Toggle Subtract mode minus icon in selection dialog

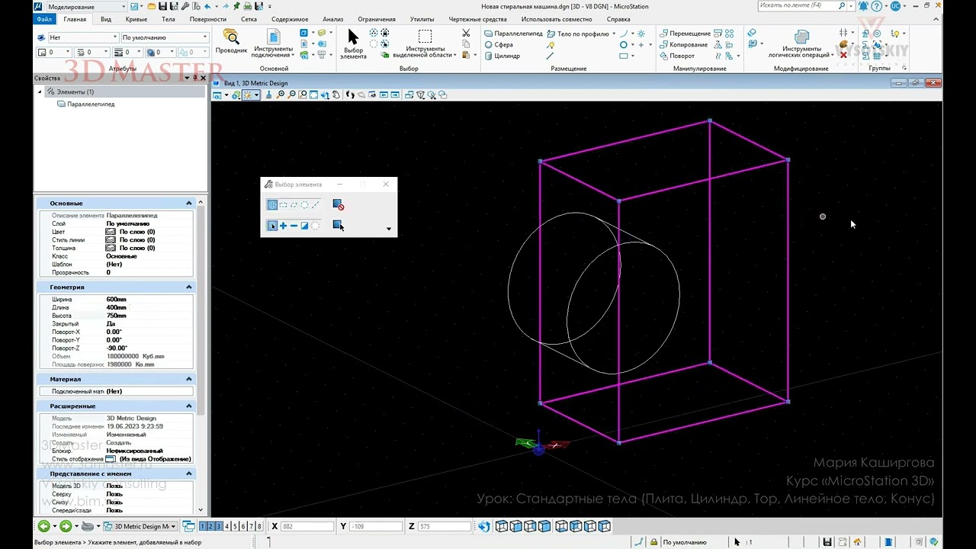tap(294, 226)
